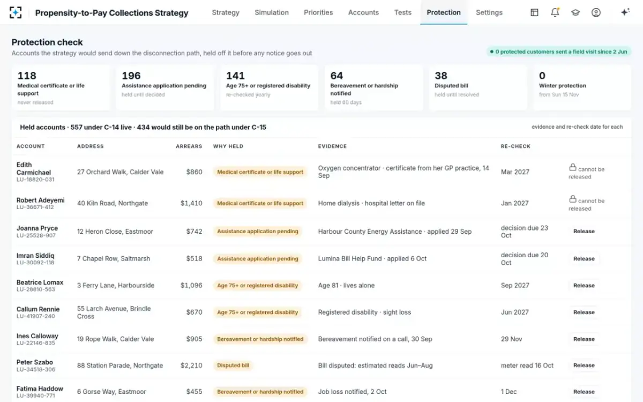Click the Why Held column header
Screen dimensions: 643x402
(228, 146)
